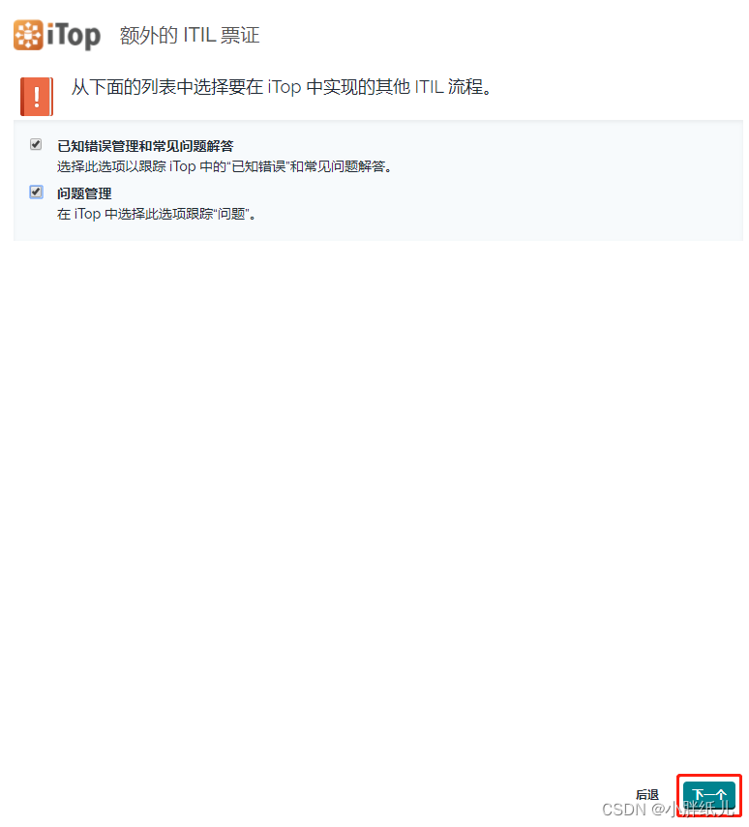Click the word ITIL in page title
749x827 pixels.
click(199, 36)
